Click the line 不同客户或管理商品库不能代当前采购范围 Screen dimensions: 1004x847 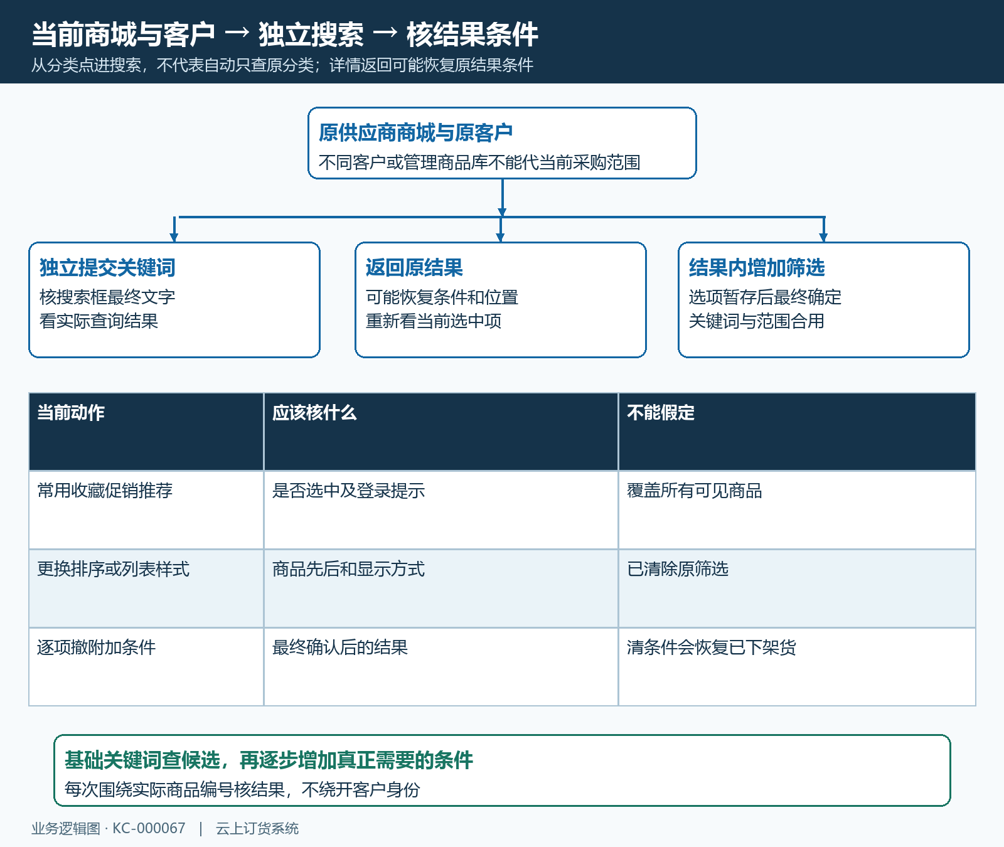pyautogui.click(x=479, y=162)
